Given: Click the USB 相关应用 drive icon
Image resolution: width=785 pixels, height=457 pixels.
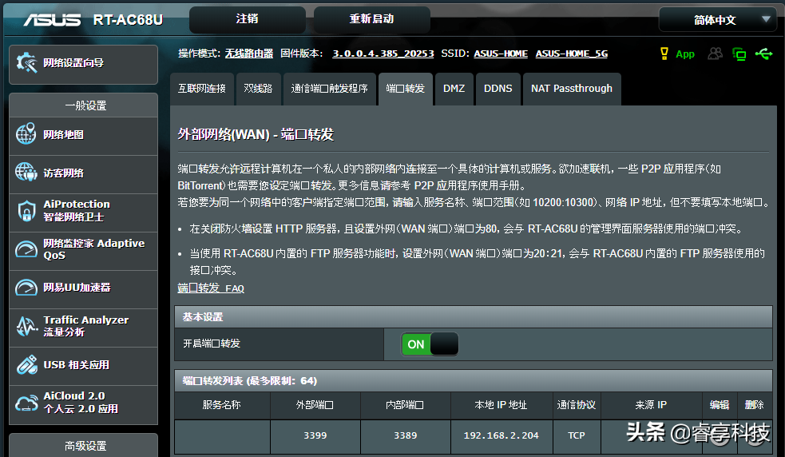Looking at the screenshot, I should pos(26,364).
